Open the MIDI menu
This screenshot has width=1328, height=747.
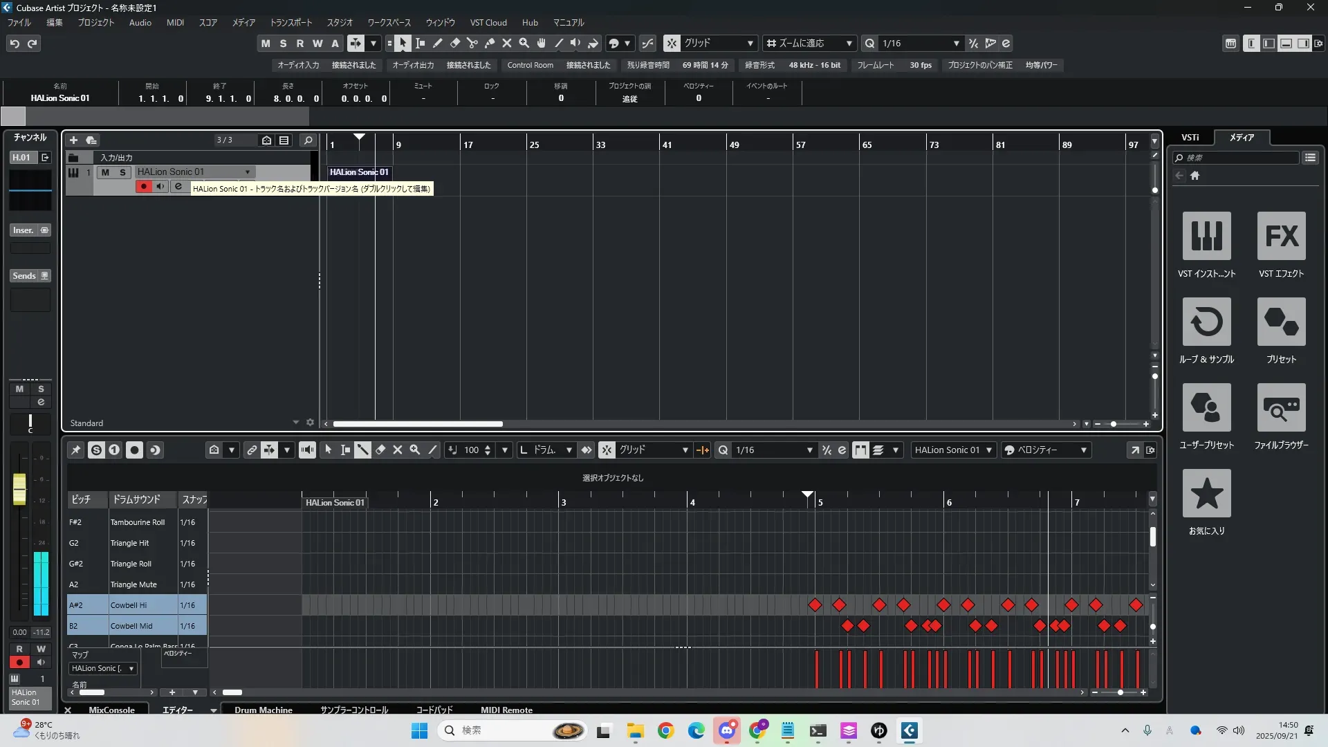point(175,22)
